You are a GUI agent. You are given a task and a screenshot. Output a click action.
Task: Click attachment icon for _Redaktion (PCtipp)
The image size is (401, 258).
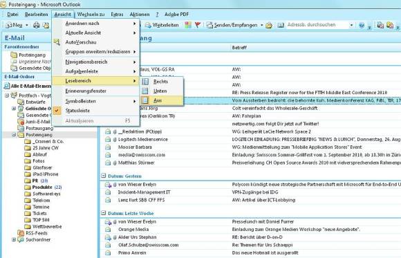tap(115, 132)
